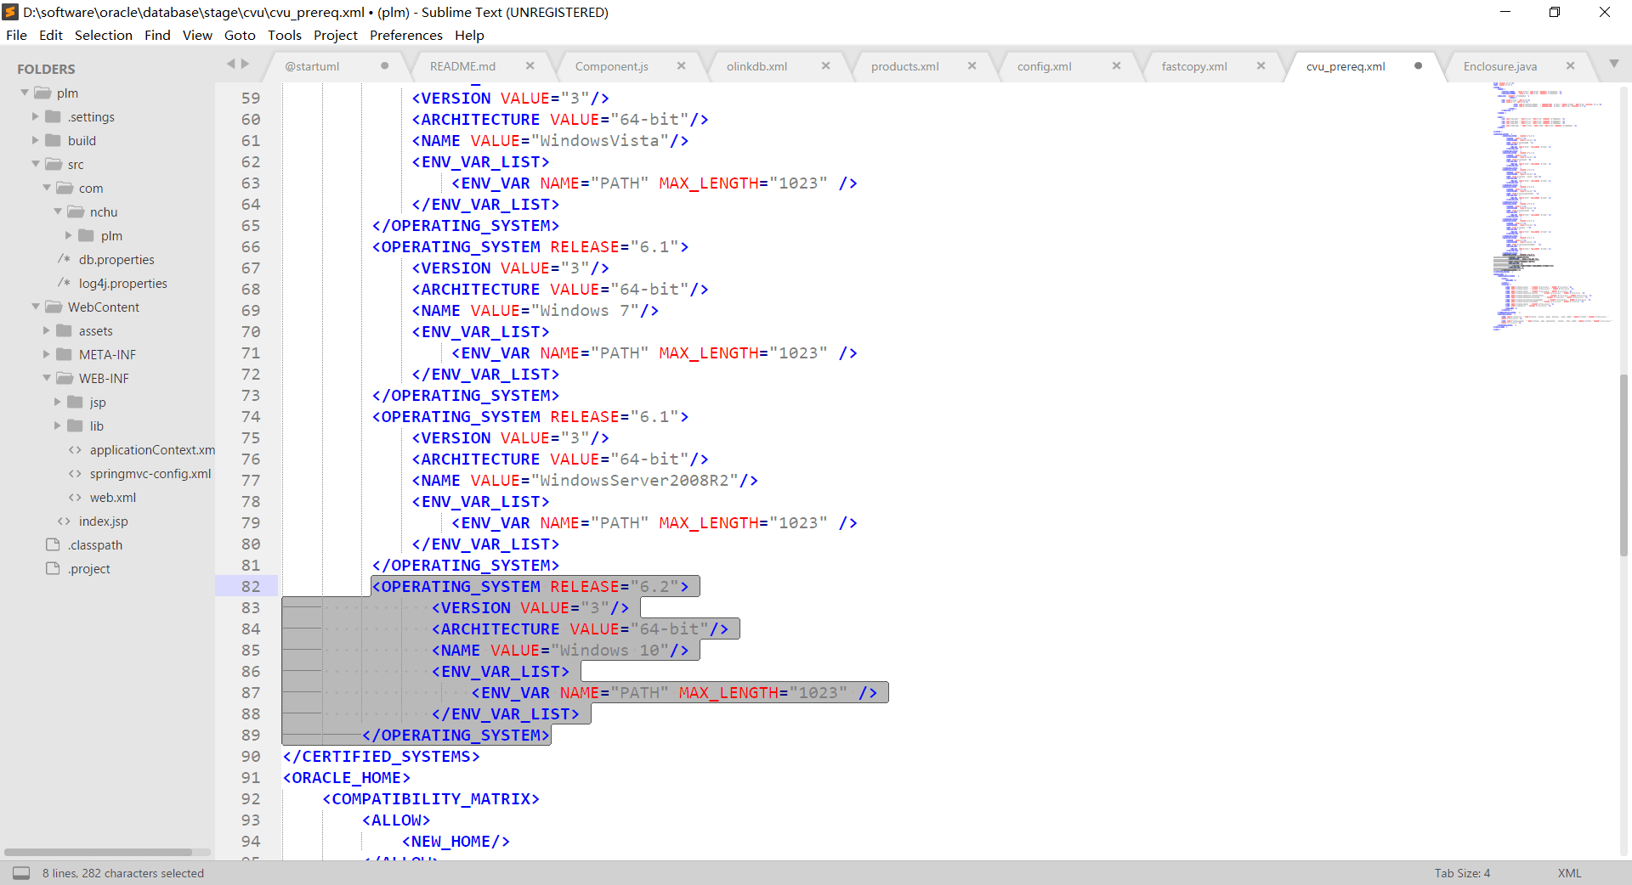This screenshot has width=1632, height=885.
Task: Expand the nested plm folder under nchu
Action: tap(69, 235)
